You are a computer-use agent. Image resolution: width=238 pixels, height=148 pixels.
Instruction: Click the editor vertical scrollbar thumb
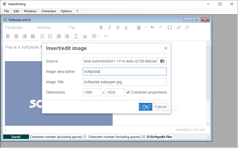coord(208,73)
